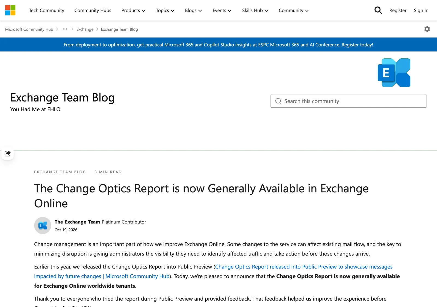Screen dimensions: 437x307
Task: Open Change Optics Report Public Preview link
Action: click(x=213, y=272)
